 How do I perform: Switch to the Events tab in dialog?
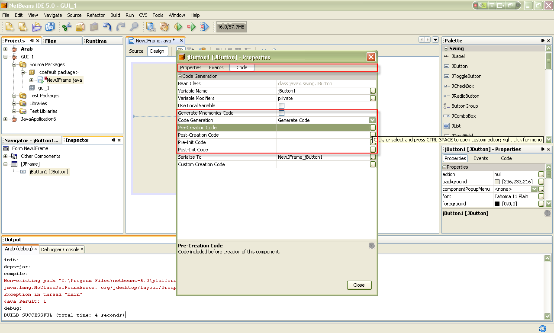(x=216, y=67)
